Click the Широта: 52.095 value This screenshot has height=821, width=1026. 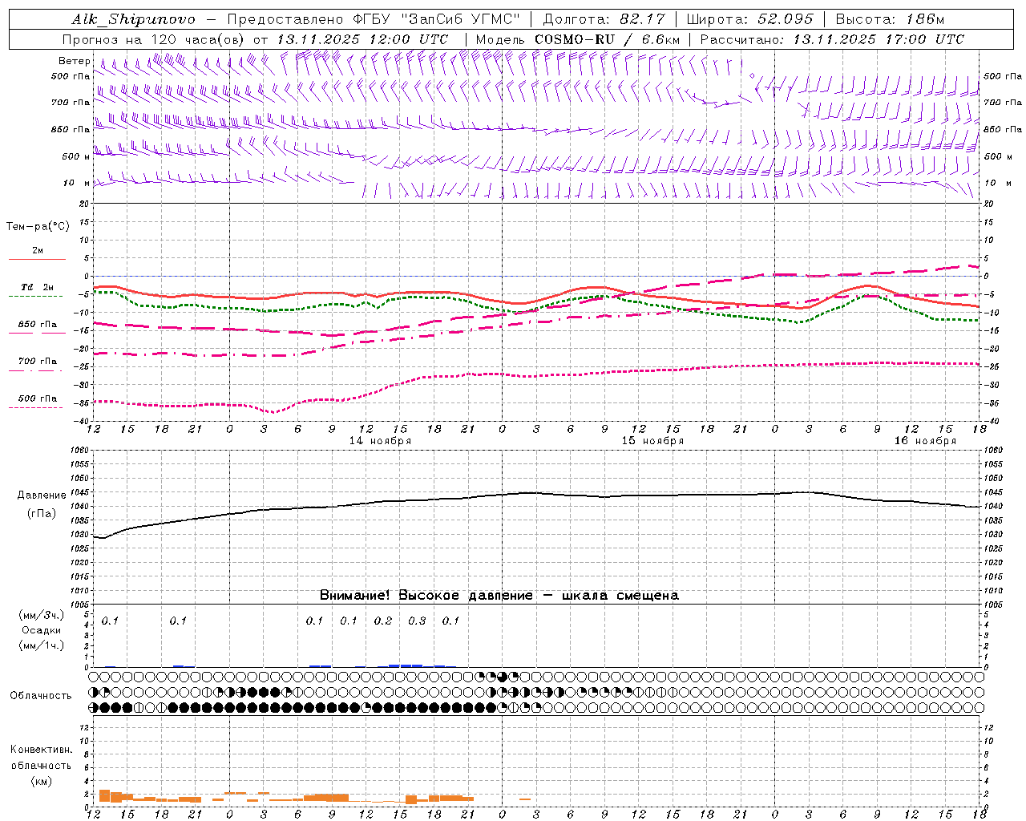750,19
